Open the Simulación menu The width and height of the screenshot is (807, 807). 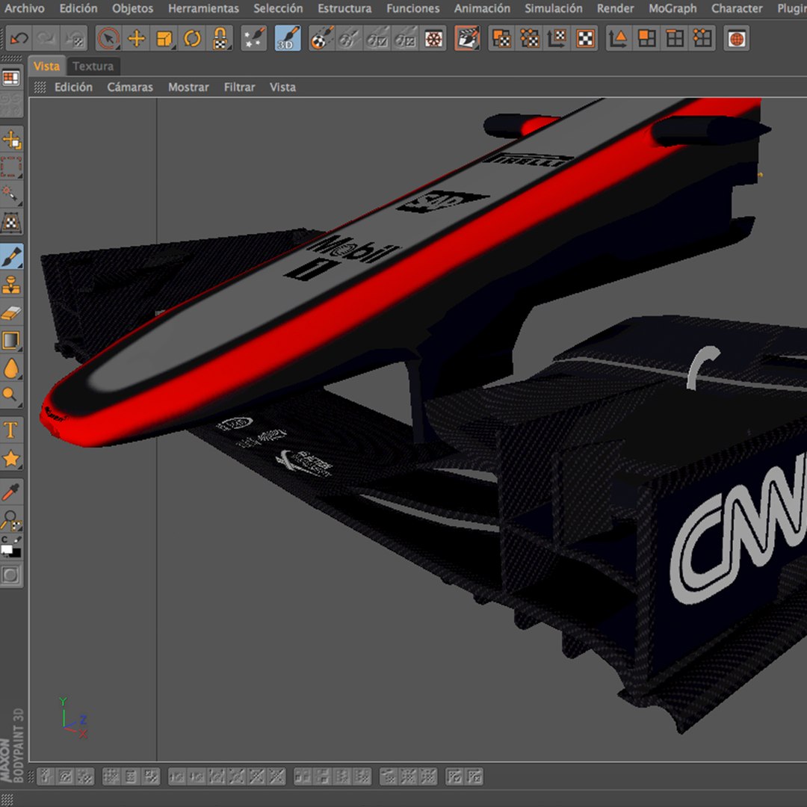[553, 8]
